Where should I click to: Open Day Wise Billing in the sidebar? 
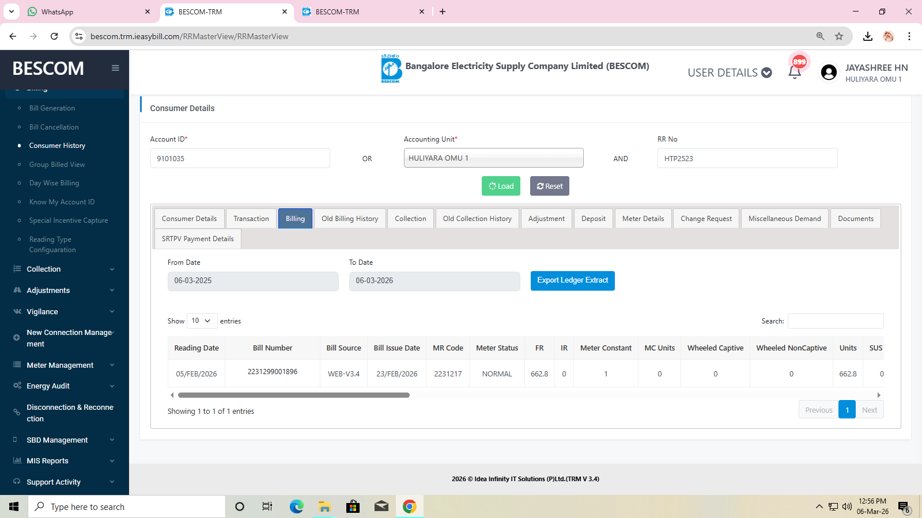coord(54,183)
